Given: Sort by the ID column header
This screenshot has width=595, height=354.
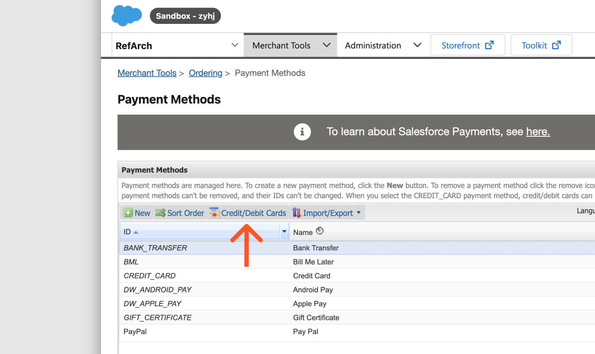Looking at the screenshot, I should 204,231.
